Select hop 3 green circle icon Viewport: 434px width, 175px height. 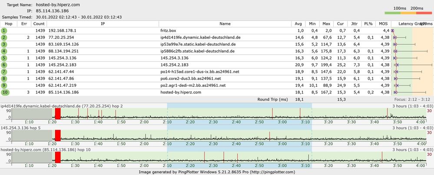point(4,44)
